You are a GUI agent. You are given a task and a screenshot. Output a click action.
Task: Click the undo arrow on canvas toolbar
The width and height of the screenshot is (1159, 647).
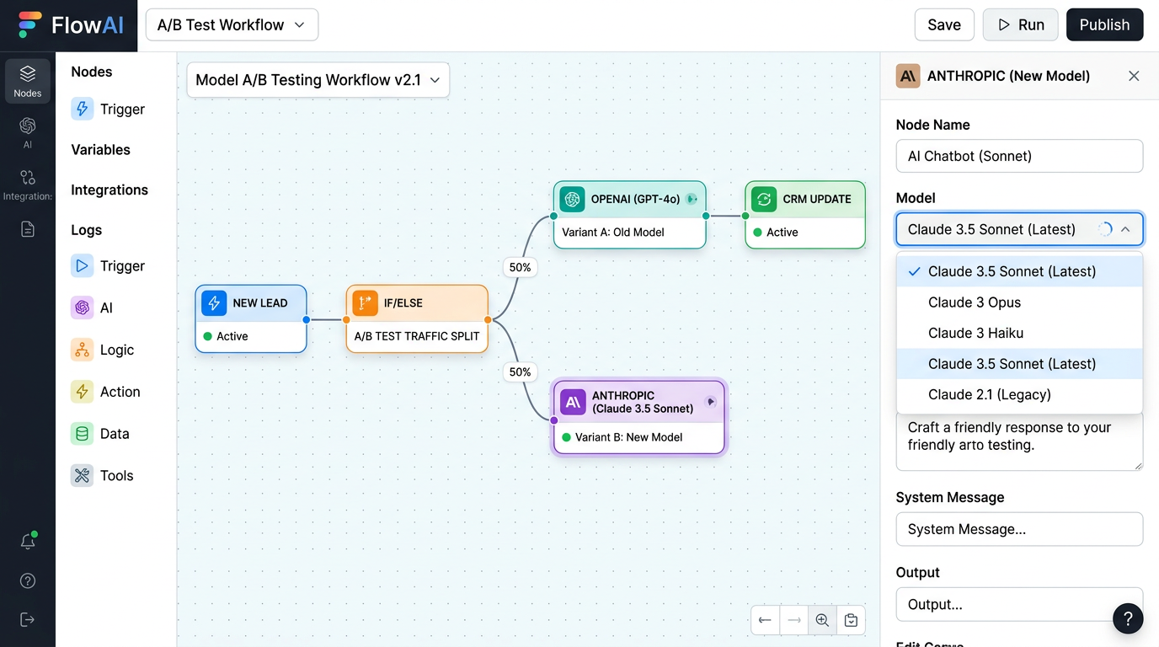pyautogui.click(x=765, y=620)
